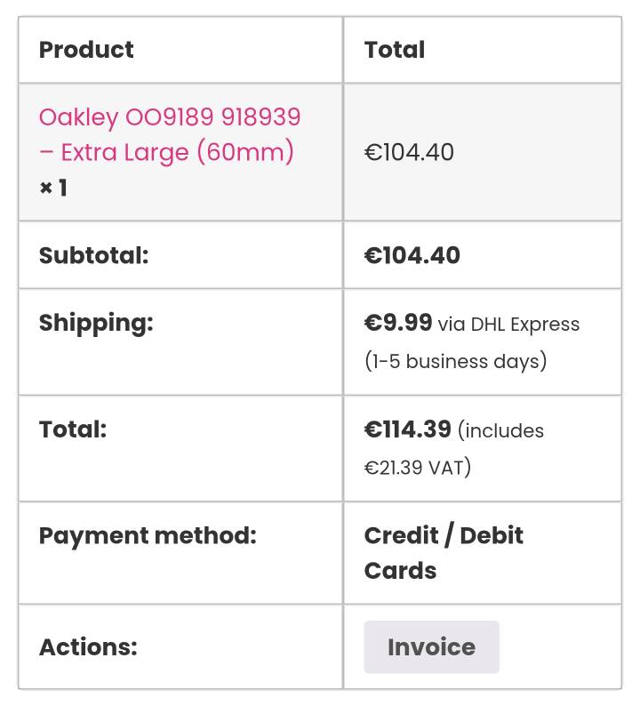Click the bold €104.40 subtotal amount
640x714 pixels.
click(x=412, y=256)
